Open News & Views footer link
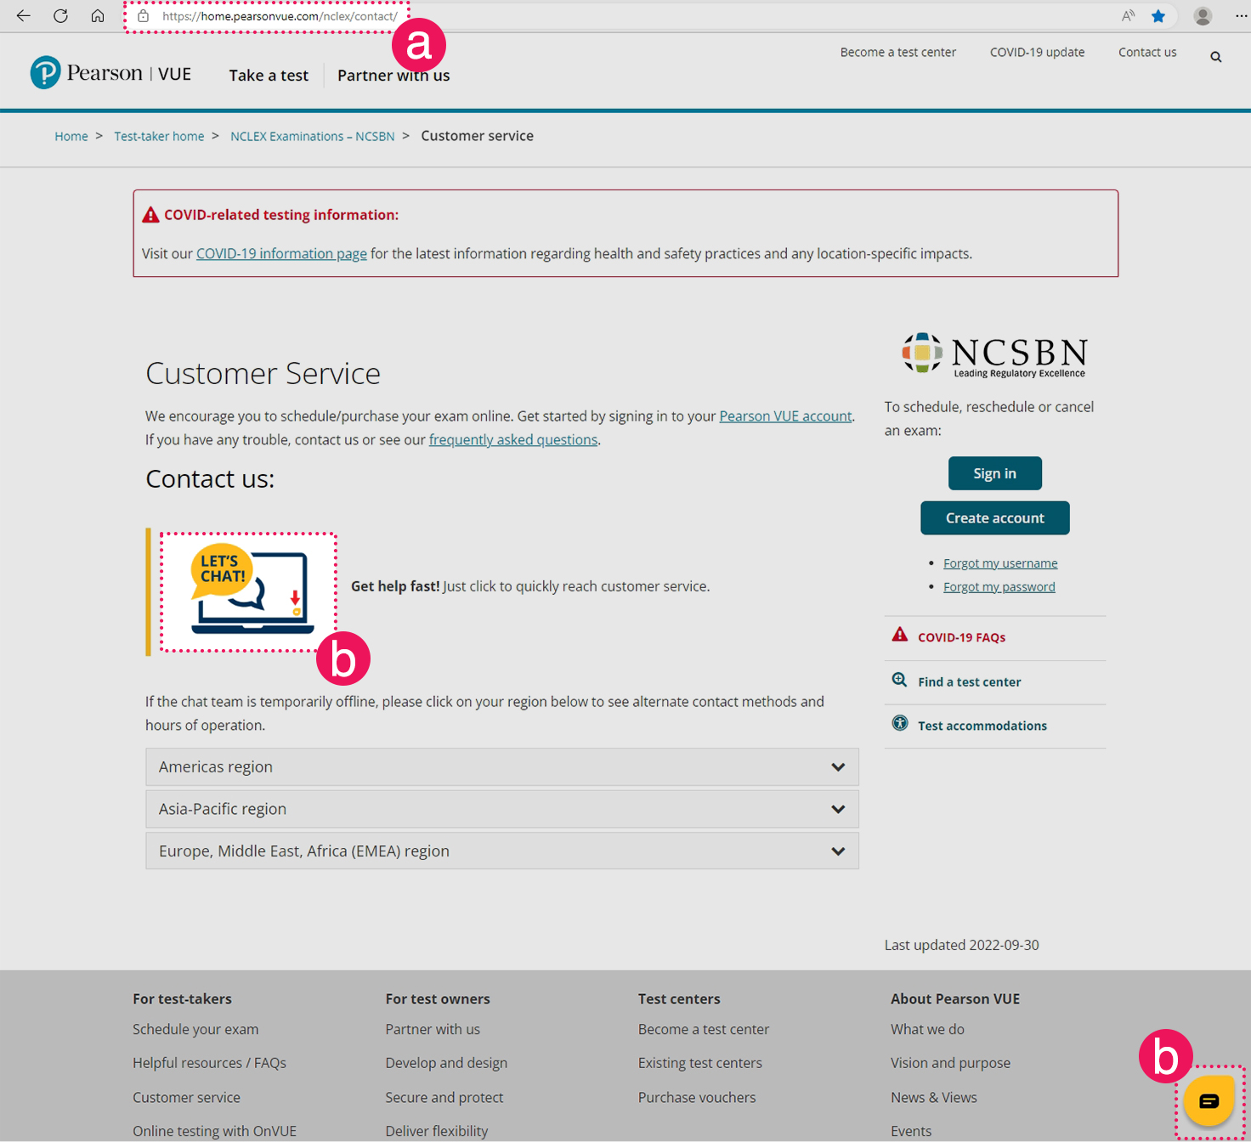 click(934, 1098)
